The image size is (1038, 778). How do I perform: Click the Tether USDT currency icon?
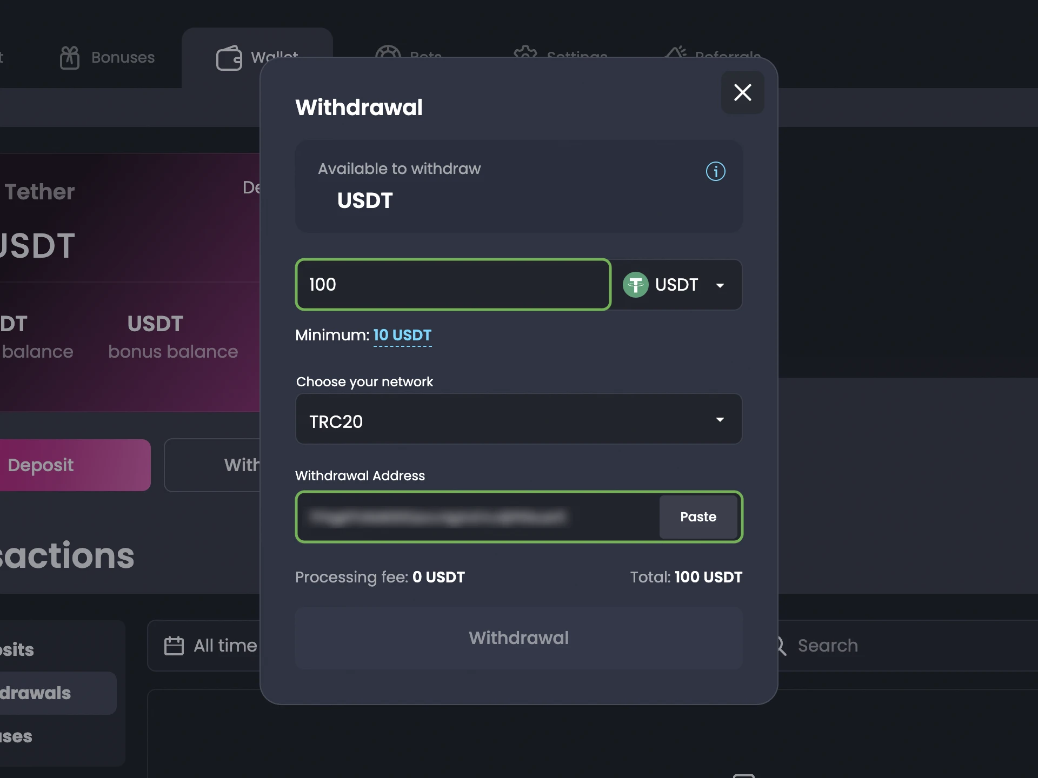[637, 284]
